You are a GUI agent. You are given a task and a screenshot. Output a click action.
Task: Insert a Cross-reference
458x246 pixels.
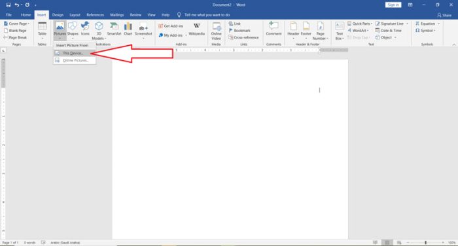[243, 37]
